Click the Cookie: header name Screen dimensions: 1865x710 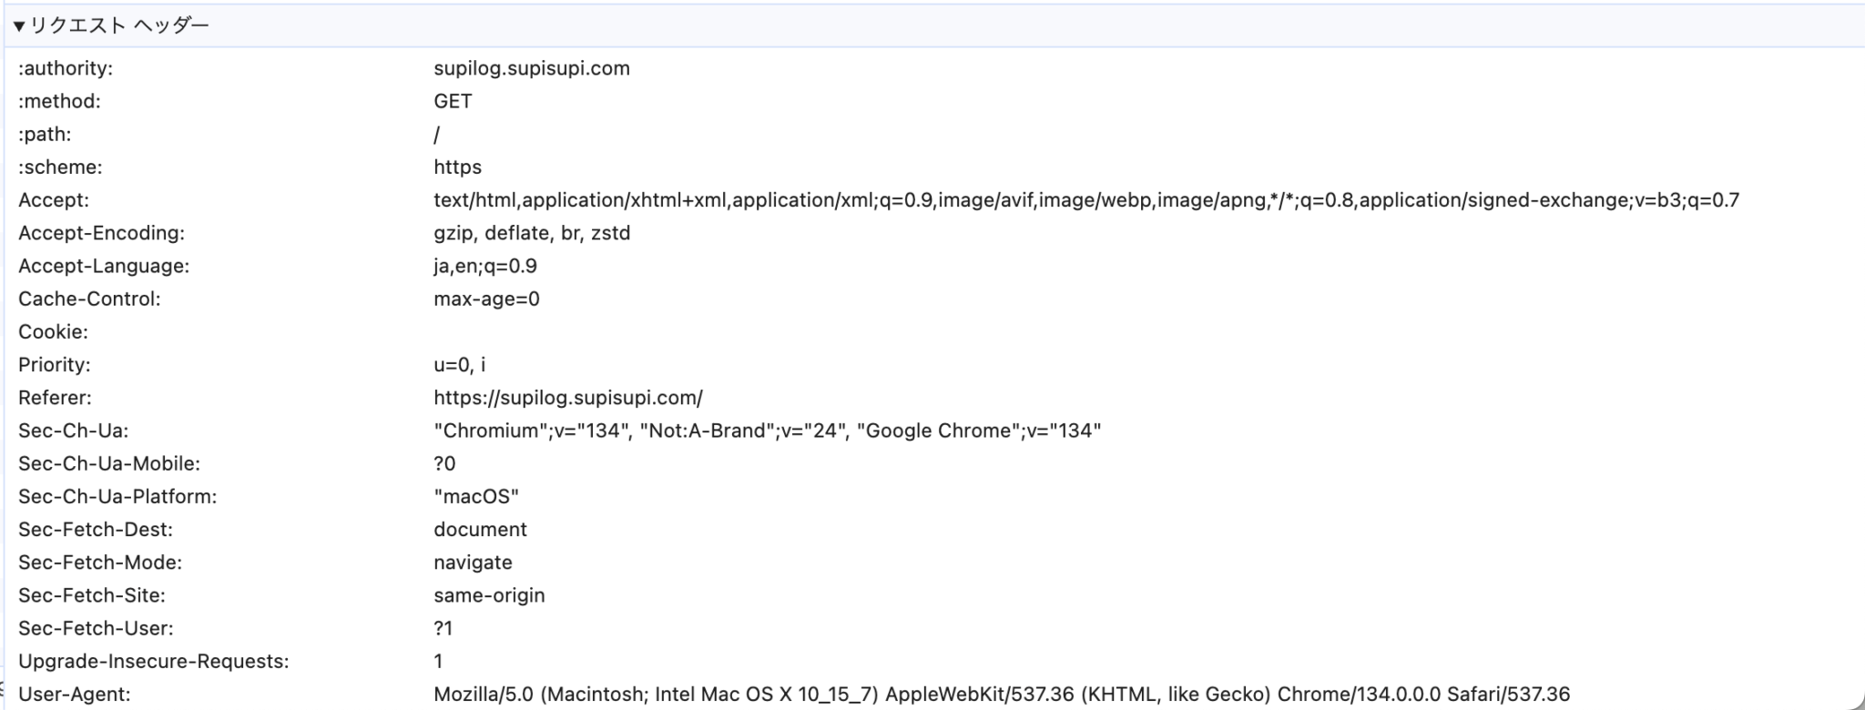coord(53,332)
